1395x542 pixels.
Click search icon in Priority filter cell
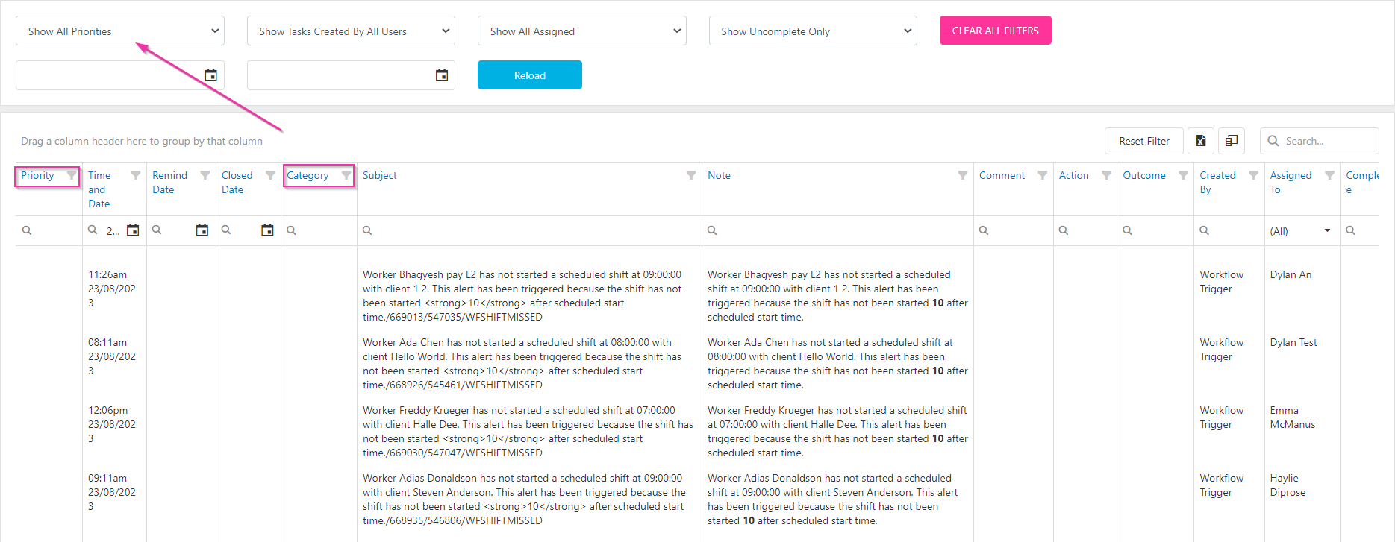click(x=27, y=230)
